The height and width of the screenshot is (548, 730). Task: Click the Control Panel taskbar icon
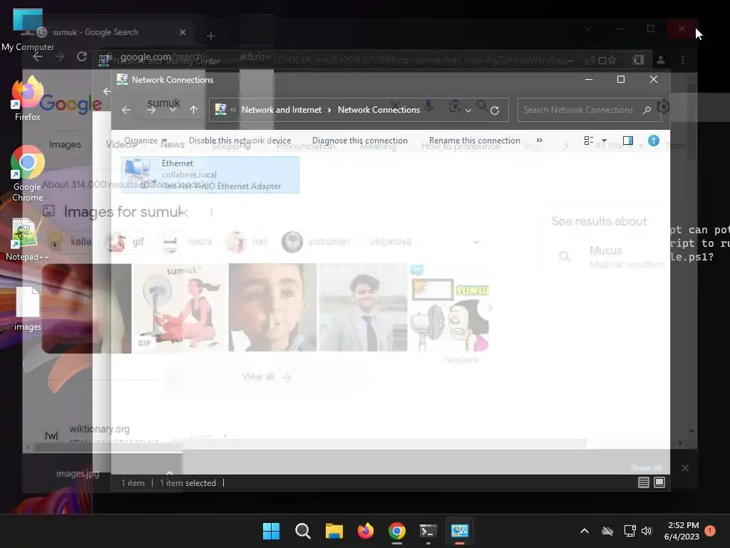[460, 531]
